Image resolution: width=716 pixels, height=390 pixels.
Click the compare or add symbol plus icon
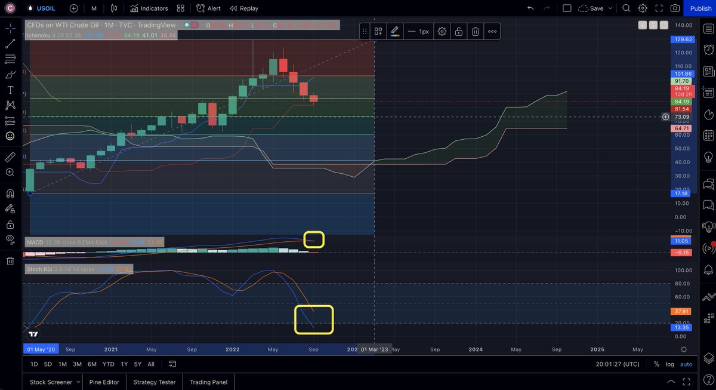(x=73, y=8)
